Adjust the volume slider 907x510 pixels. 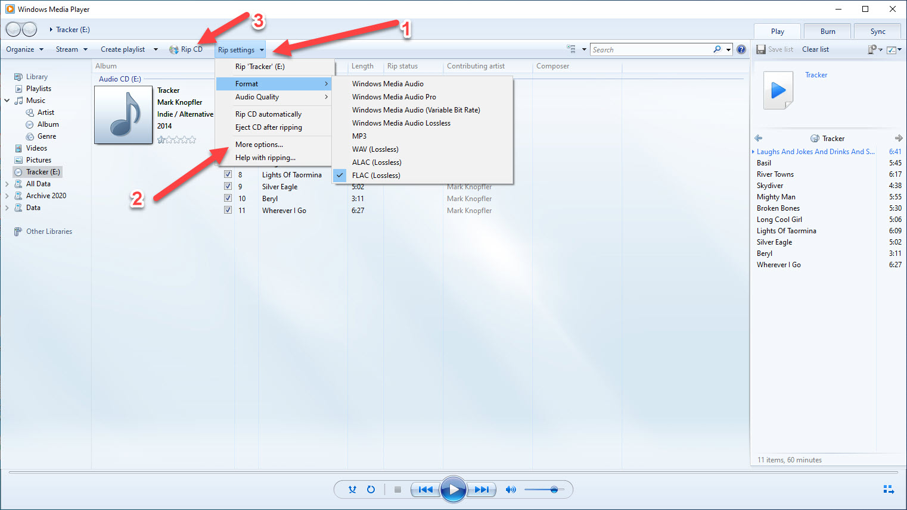coord(544,490)
